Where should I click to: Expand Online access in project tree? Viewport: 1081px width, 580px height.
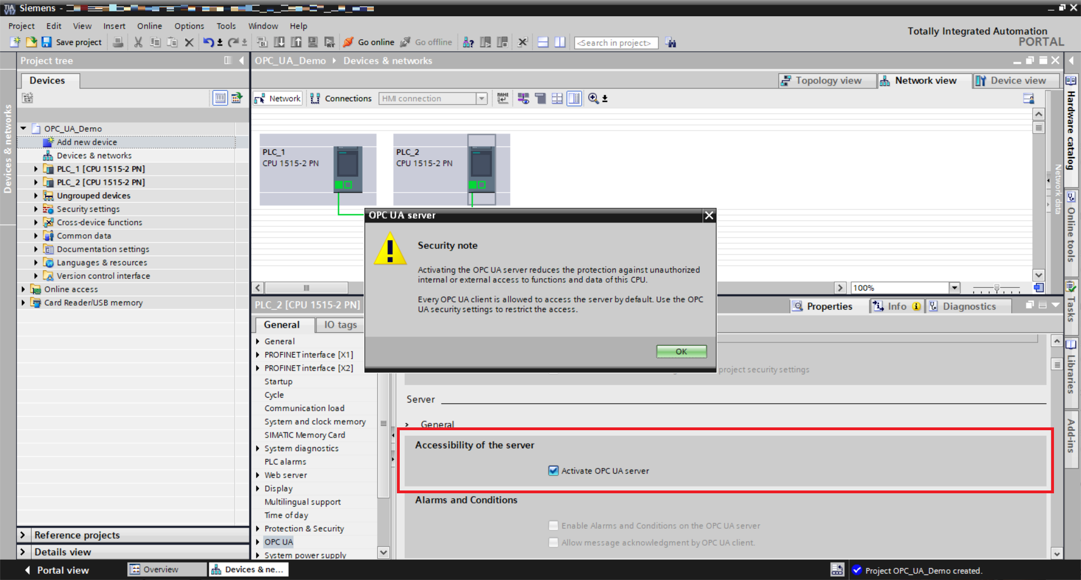click(x=23, y=289)
